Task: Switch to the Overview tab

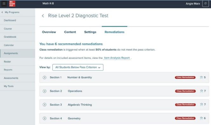Action: pos(49,32)
